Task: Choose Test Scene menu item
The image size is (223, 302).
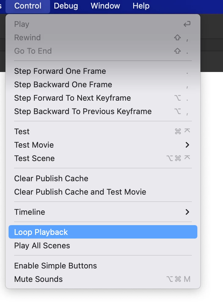Action: (35, 158)
